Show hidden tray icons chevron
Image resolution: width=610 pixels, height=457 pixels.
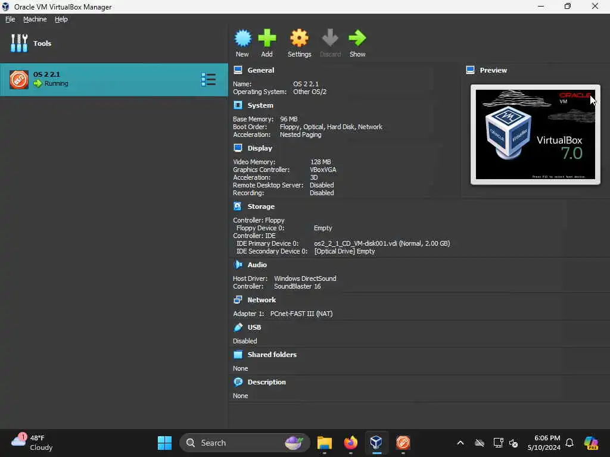tap(460, 443)
